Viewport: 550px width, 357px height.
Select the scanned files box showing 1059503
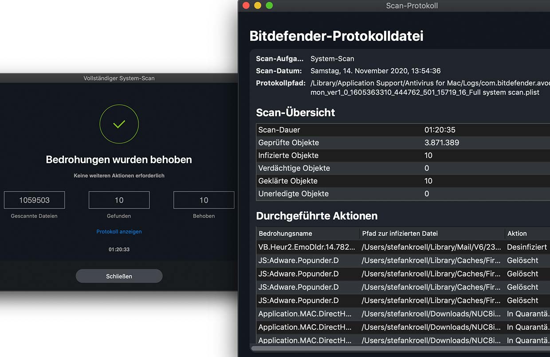pos(34,200)
